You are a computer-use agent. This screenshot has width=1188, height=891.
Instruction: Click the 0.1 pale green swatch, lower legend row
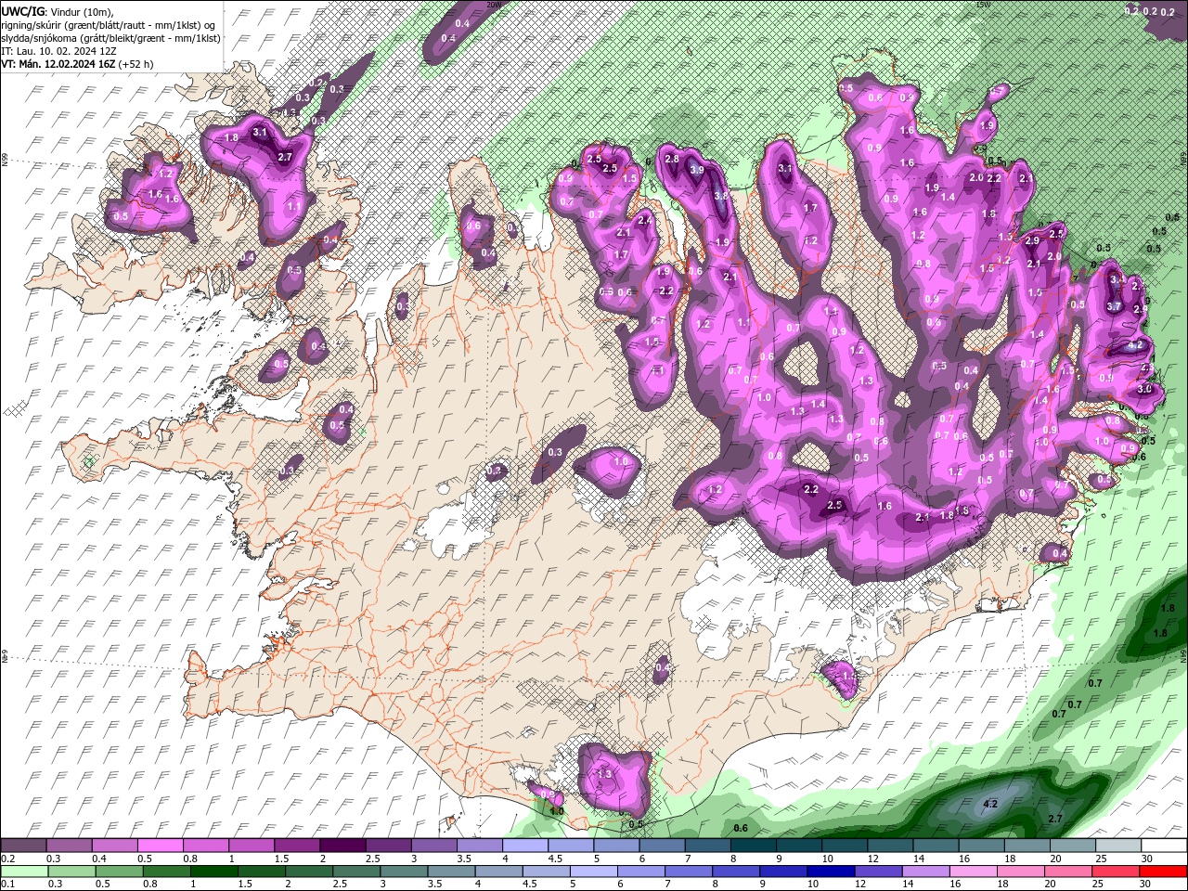[24, 872]
